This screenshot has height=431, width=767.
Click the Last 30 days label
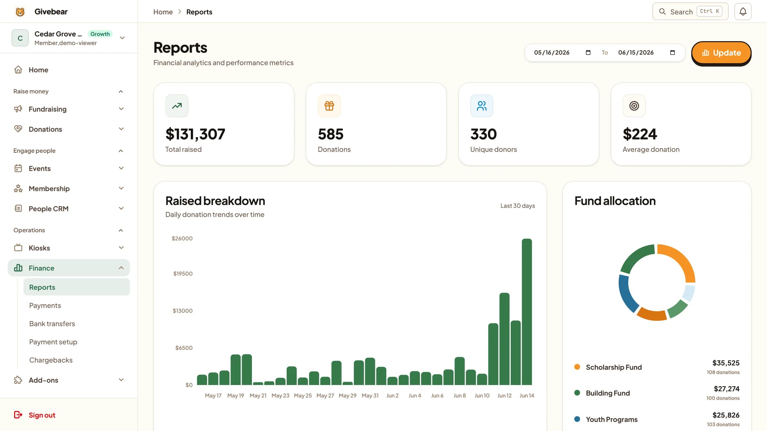point(517,206)
